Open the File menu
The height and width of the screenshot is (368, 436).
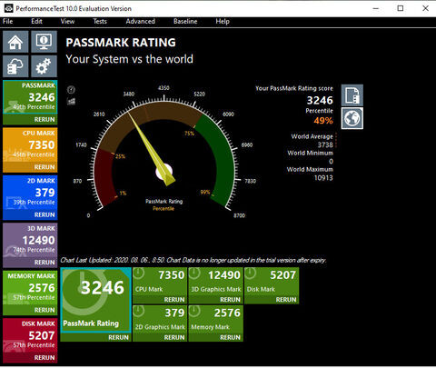7,21
